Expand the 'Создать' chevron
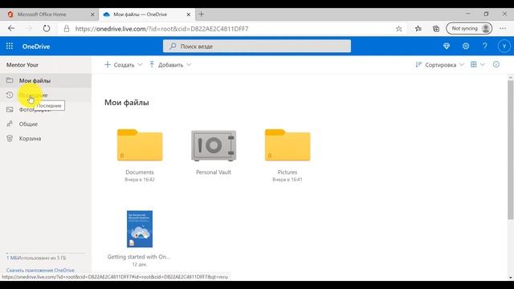This screenshot has height=289, width=514. [x=140, y=64]
